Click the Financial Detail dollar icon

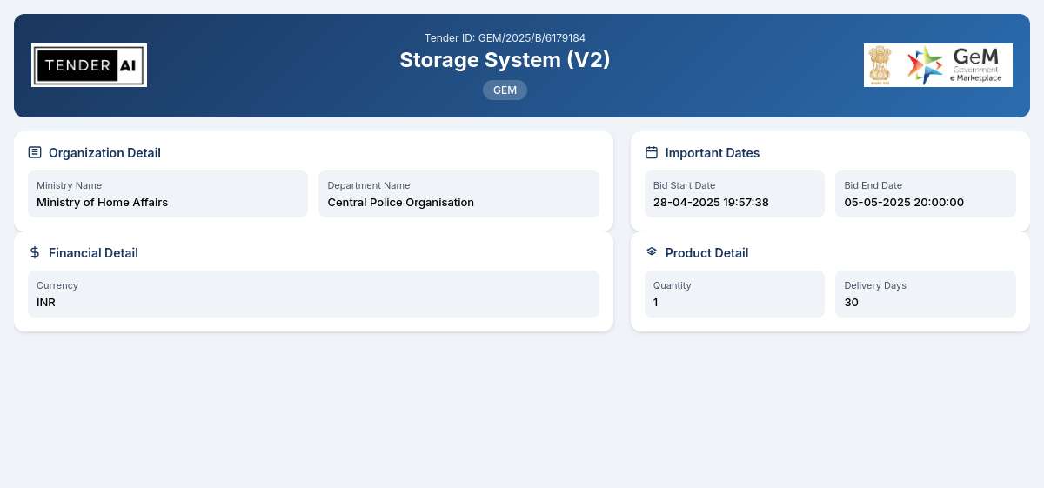(35, 252)
